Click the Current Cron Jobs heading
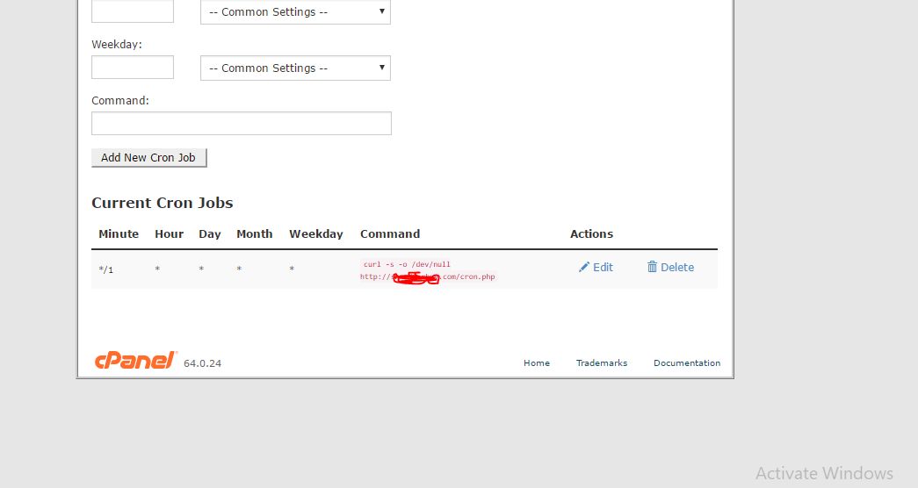 pyautogui.click(x=163, y=203)
